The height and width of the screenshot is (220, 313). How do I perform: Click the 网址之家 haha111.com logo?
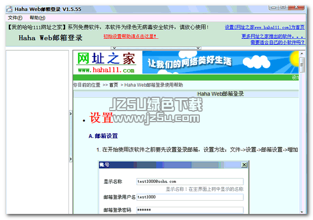(106, 62)
